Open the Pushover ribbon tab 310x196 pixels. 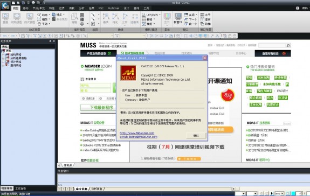pos(113,8)
